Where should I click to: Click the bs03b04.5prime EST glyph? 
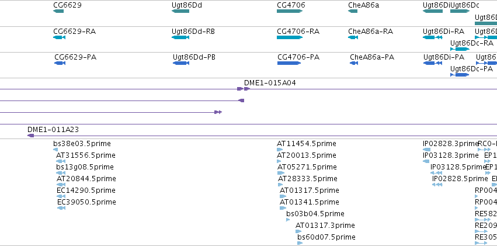pyautogui.click(x=288, y=220)
